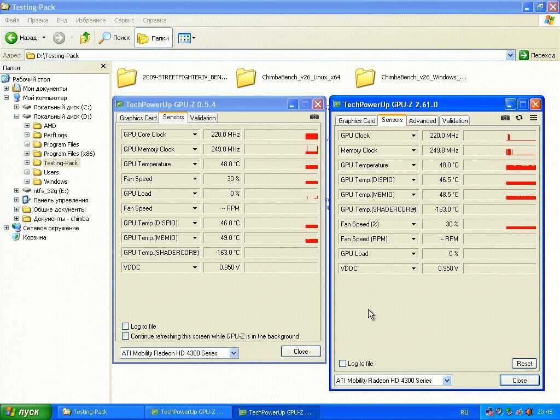560x420 pixels.
Task: Open 2009-STREETFIGHTERIV_BEN folder icon
Action: (x=127, y=78)
